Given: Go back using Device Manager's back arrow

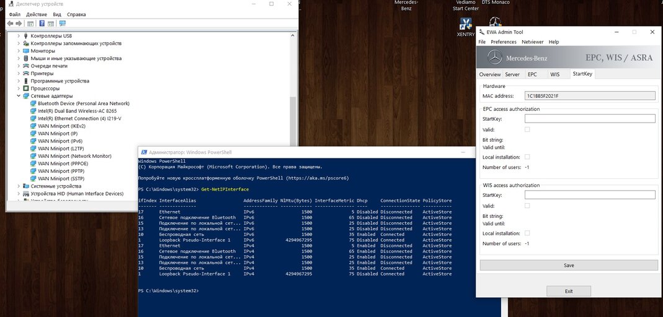Looking at the screenshot, I should tap(10, 24).
